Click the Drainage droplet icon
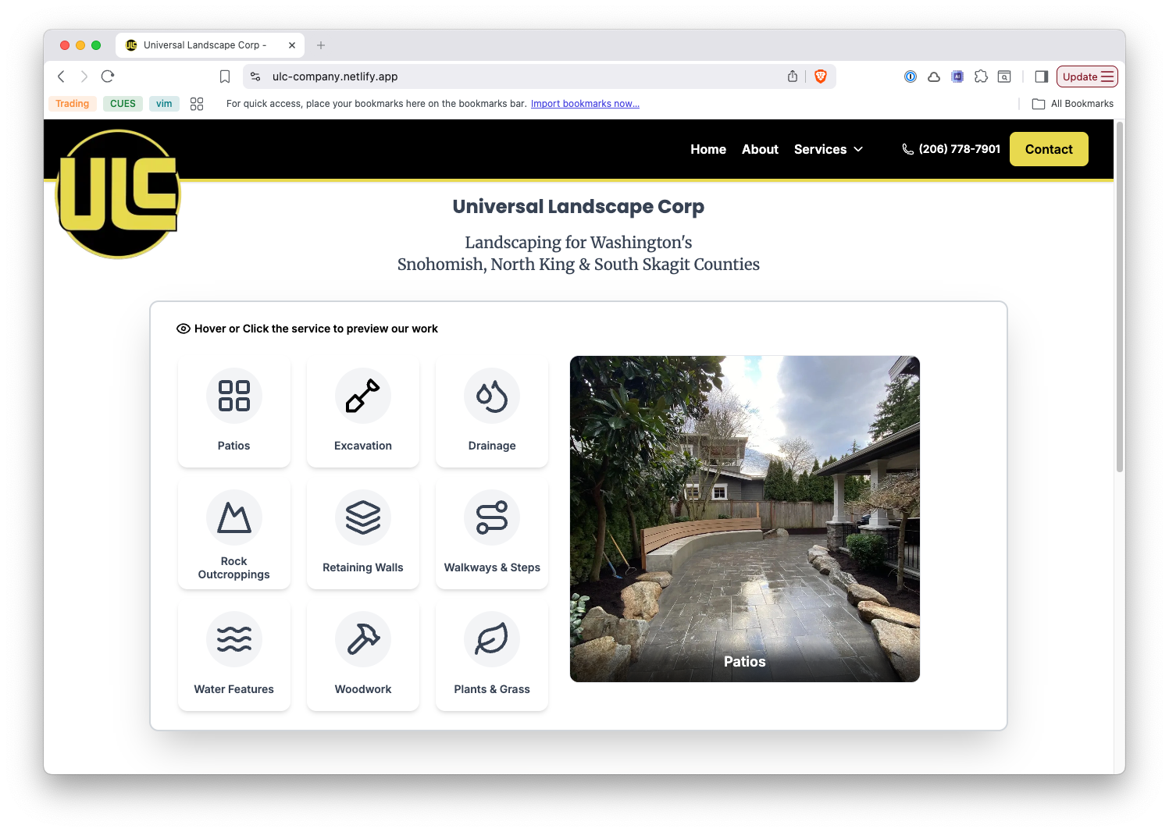The width and height of the screenshot is (1169, 832). point(491,396)
